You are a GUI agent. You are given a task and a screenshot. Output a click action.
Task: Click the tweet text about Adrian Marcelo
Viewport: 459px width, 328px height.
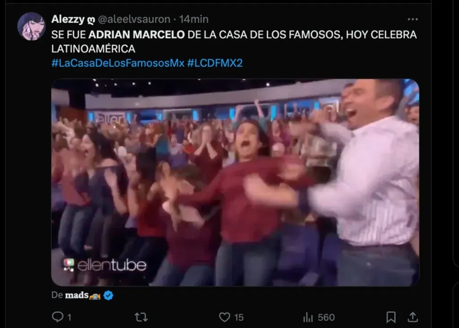(234, 42)
